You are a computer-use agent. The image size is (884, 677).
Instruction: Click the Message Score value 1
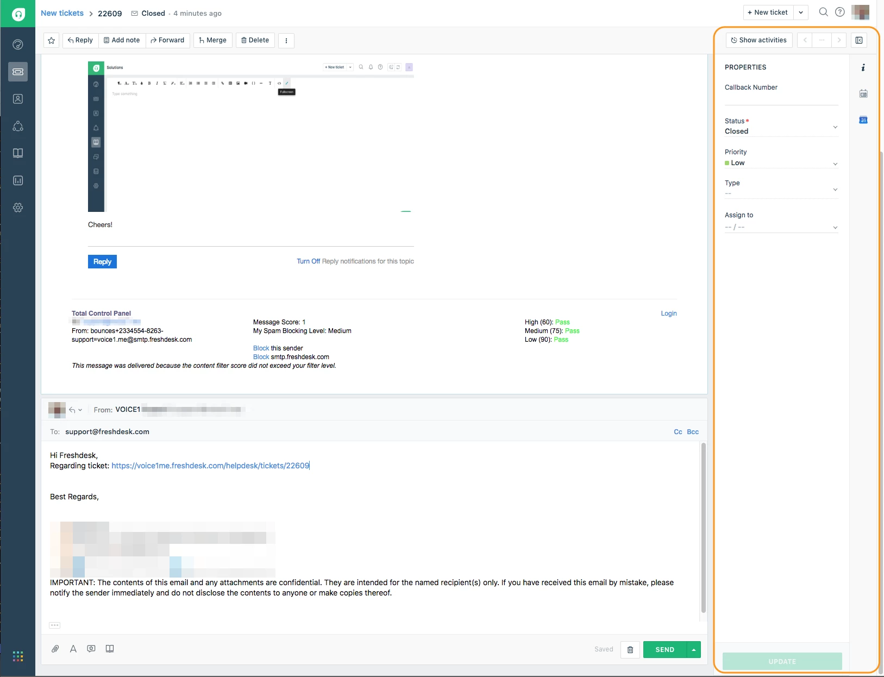(304, 322)
